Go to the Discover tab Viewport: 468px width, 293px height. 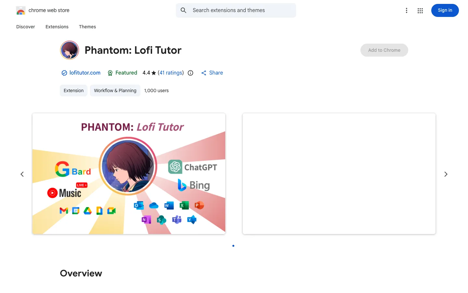[x=26, y=27]
